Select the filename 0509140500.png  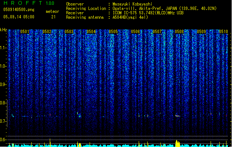click(x=19, y=10)
